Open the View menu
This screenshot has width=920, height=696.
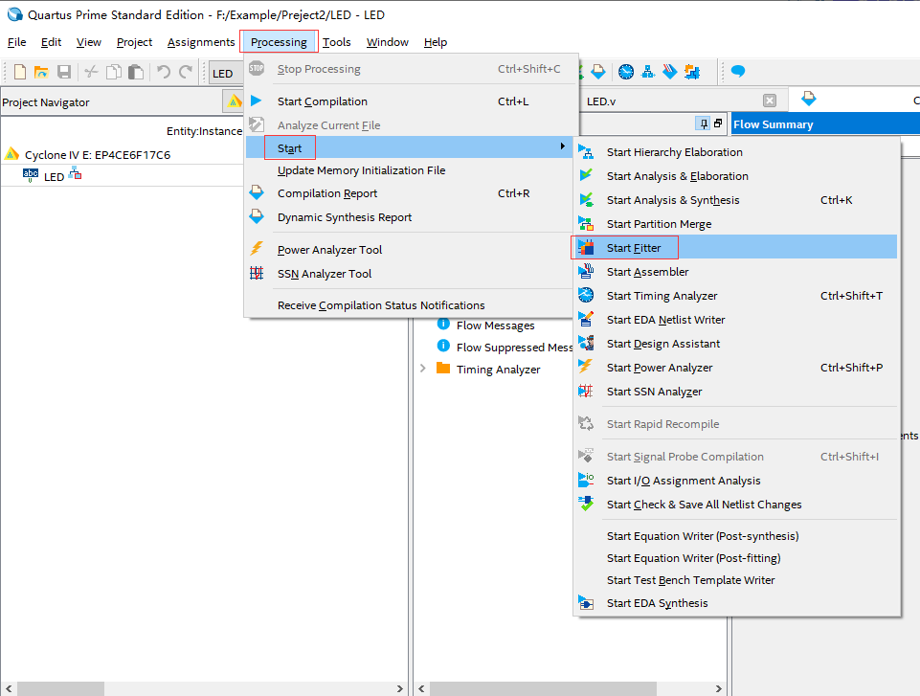(89, 42)
